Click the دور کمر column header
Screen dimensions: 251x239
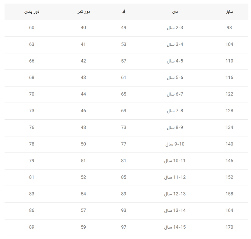(x=83, y=12)
